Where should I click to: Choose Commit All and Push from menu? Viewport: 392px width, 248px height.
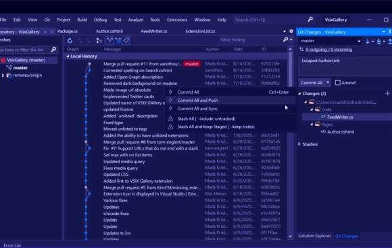tap(197, 100)
